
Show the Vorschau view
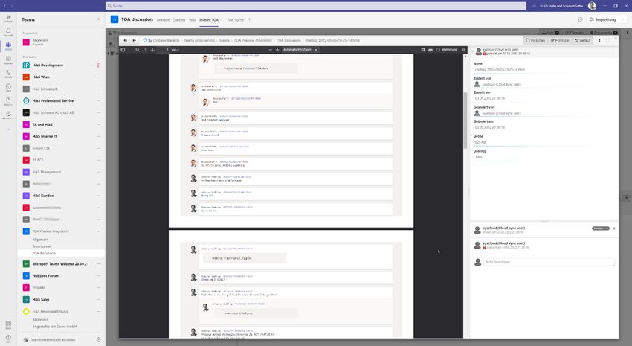(535, 40)
